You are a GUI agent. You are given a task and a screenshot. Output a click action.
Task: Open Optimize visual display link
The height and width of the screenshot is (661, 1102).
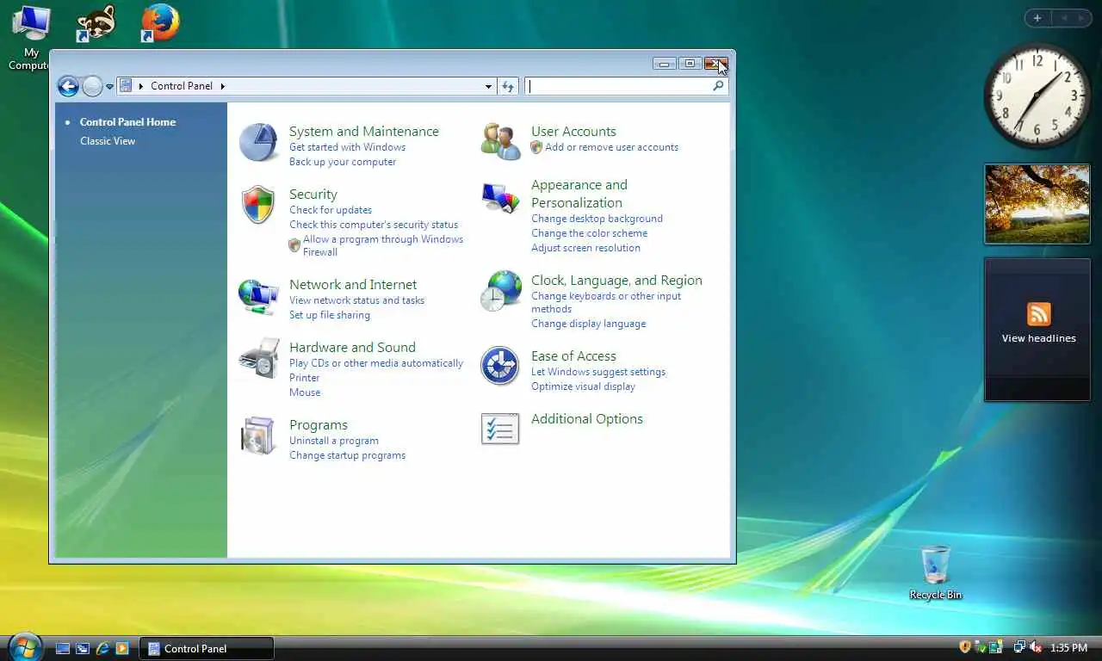(x=583, y=386)
